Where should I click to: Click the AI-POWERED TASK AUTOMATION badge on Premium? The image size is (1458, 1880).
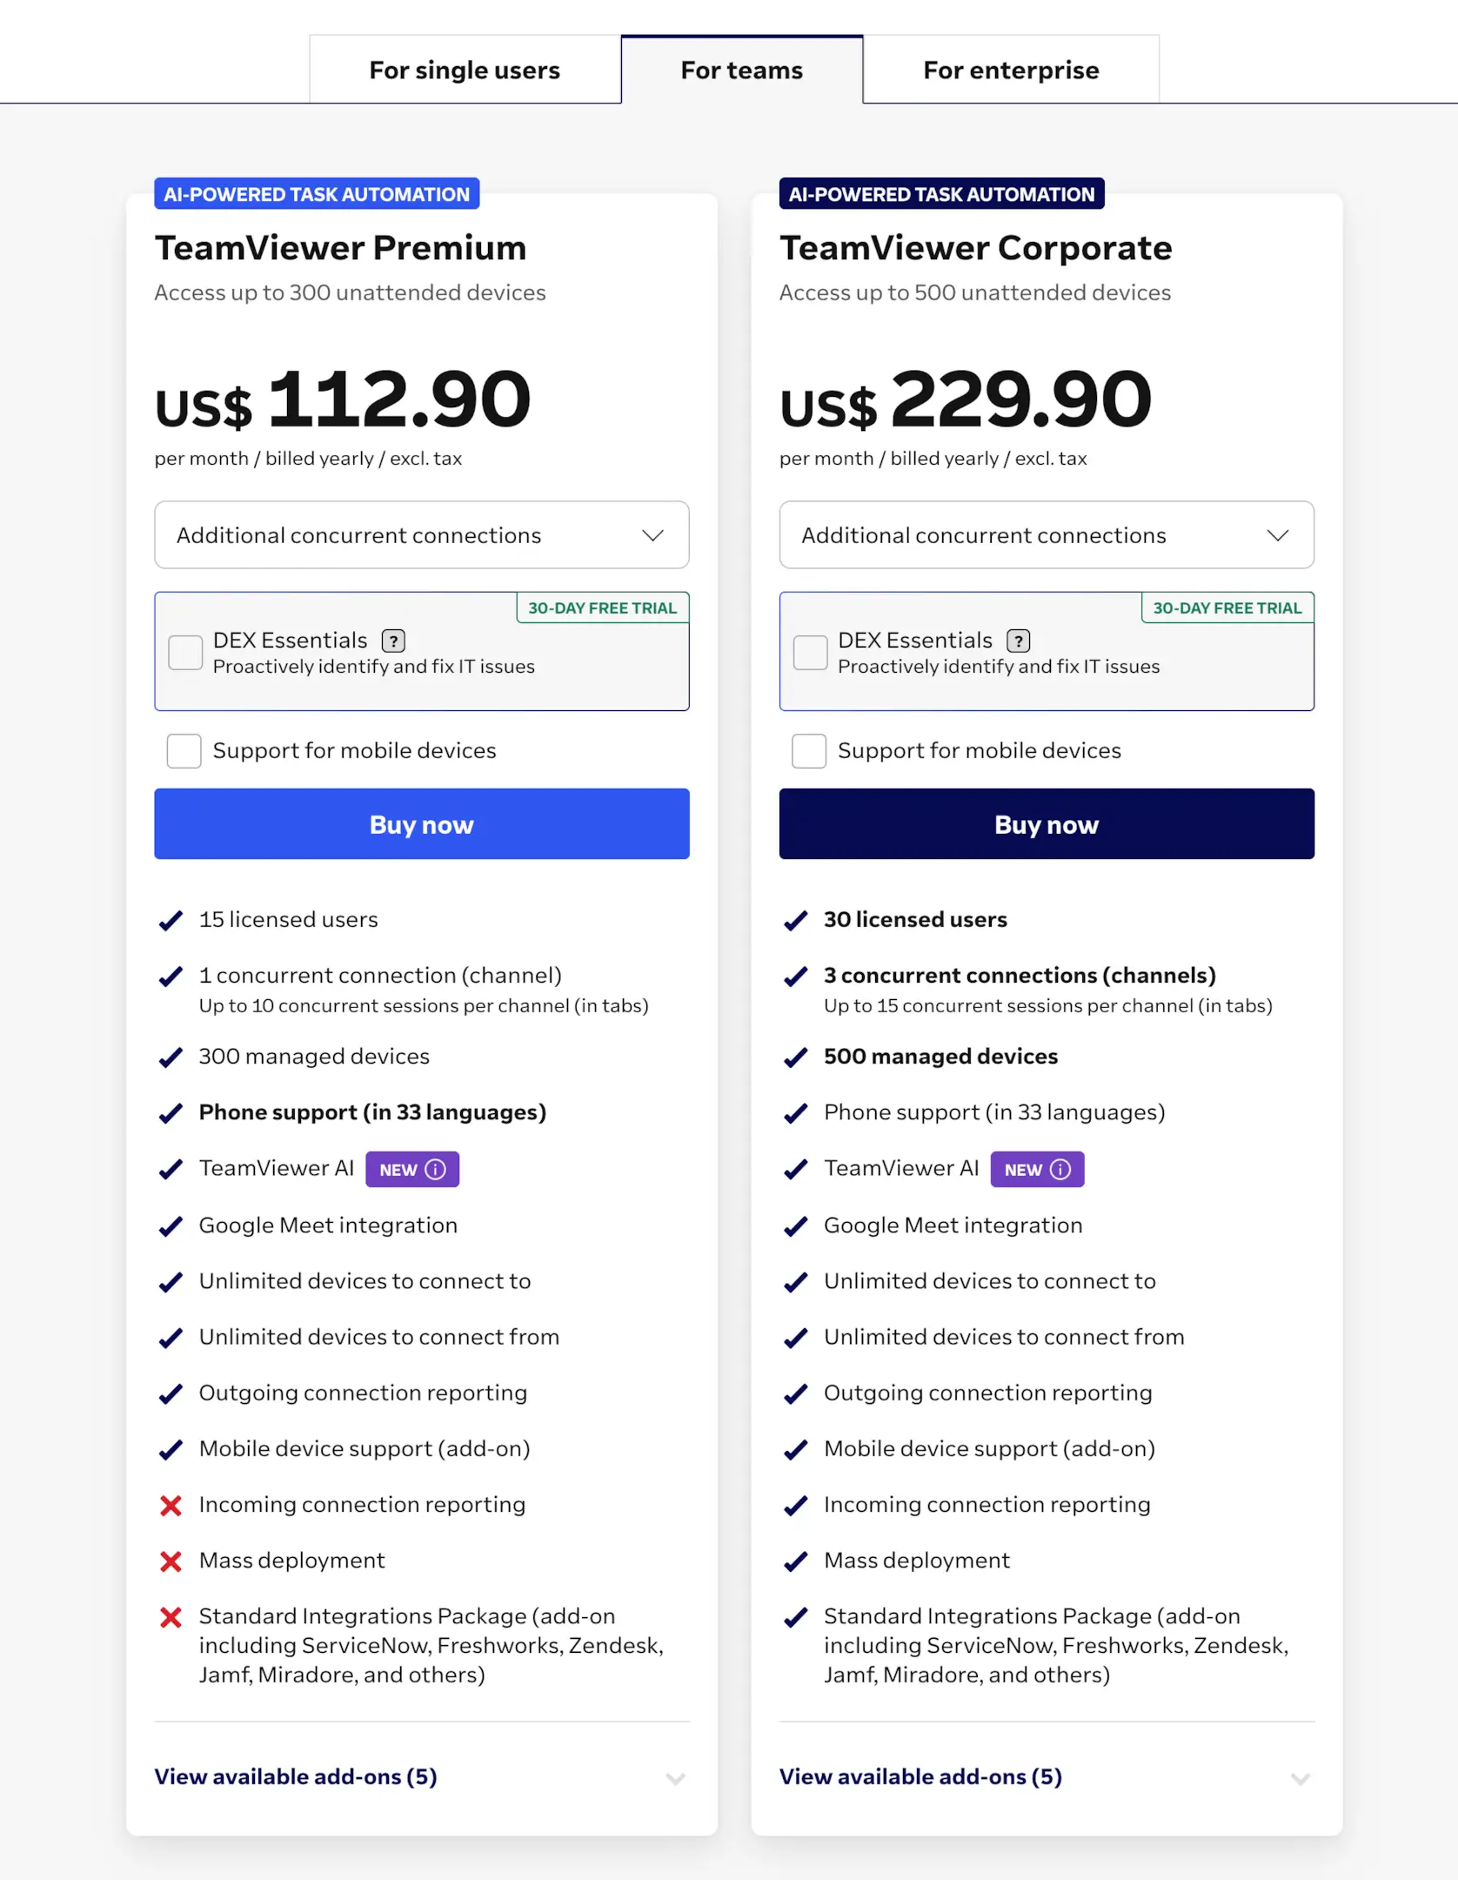point(316,193)
